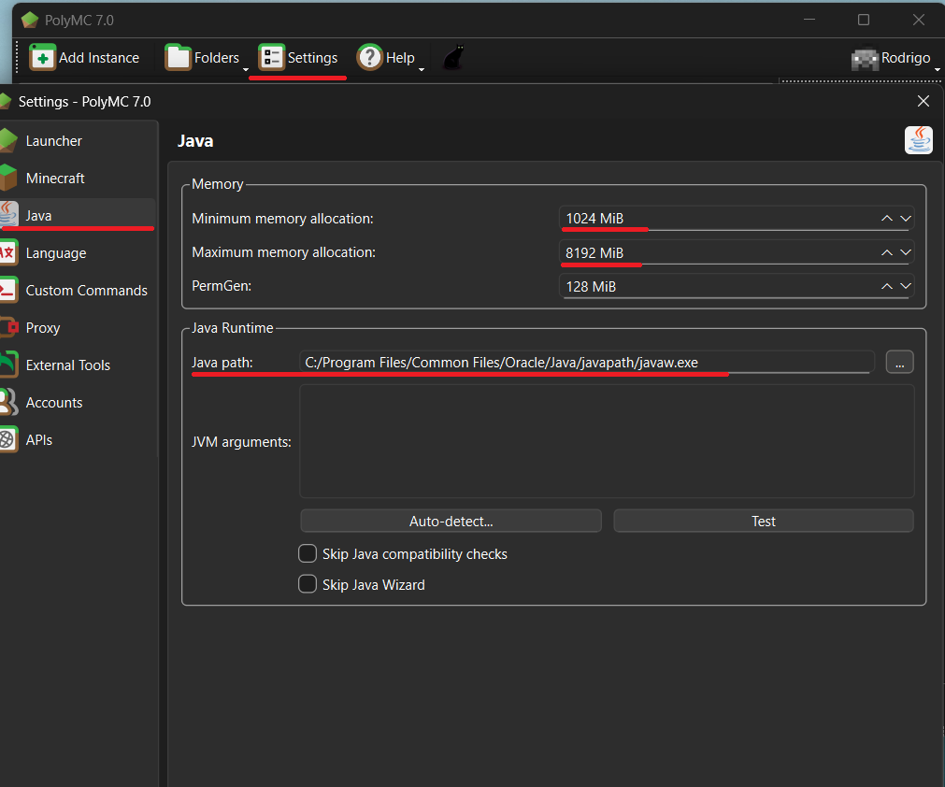Screen dimensions: 945x787
Task: Switch to the Minecraft settings page
Action: (x=55, y=179)
